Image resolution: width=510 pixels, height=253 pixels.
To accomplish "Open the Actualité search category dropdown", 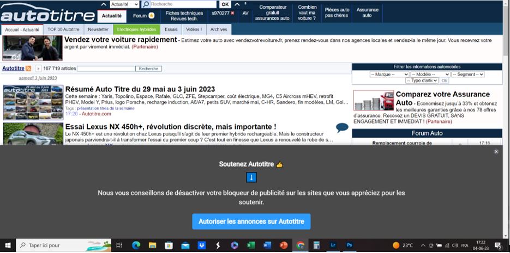I will pyautogui.click(x=124, y=4).
